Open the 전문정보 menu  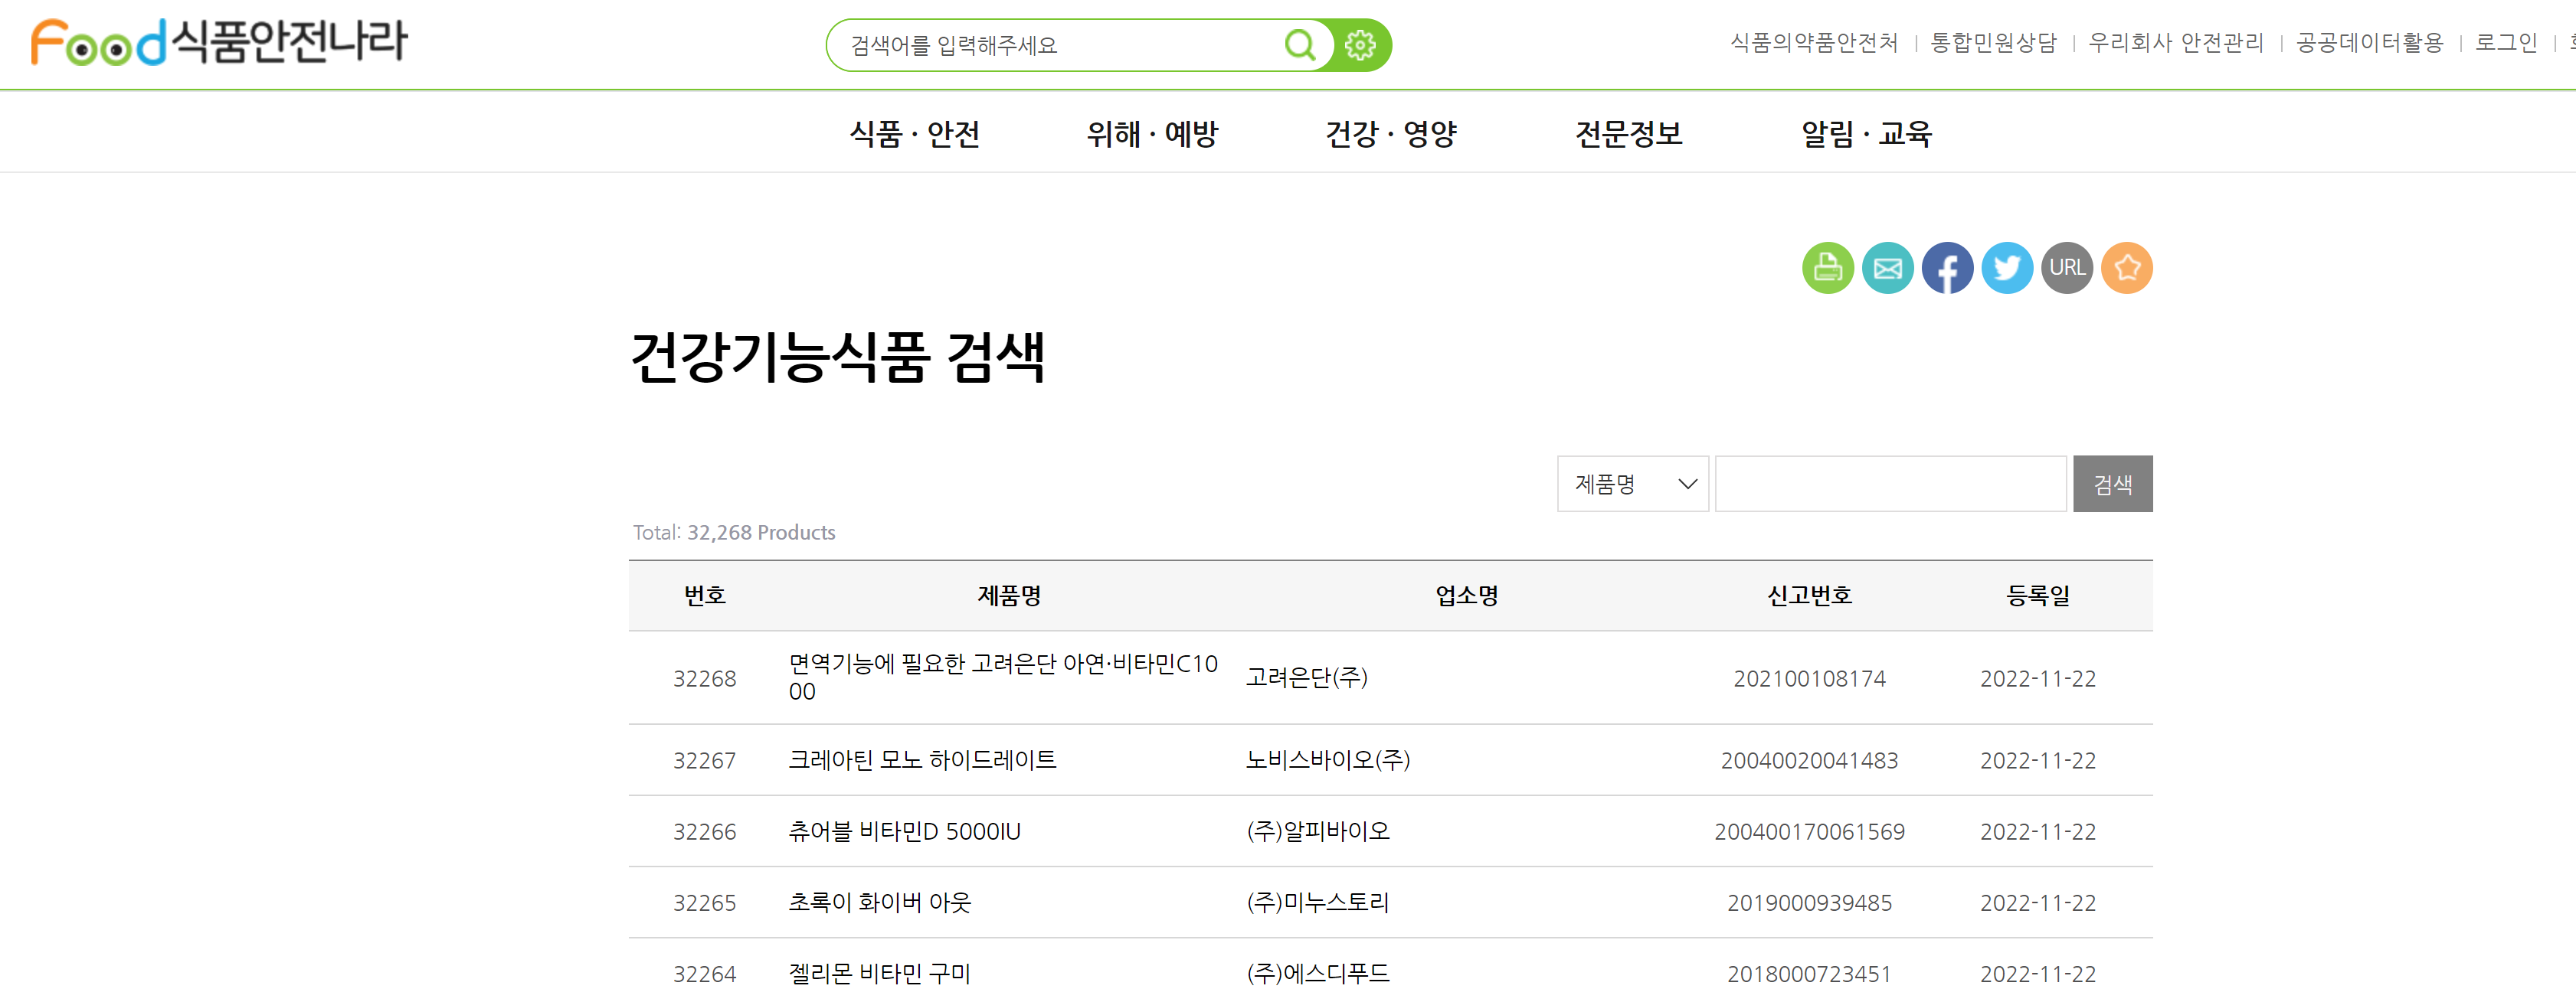[x=1628, y=134]
